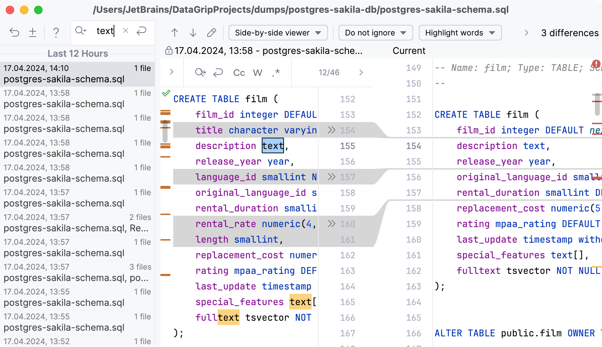Enable Regex (.*) search option
The width and height of the screenshot is (602, 347).
click(276, 73)
